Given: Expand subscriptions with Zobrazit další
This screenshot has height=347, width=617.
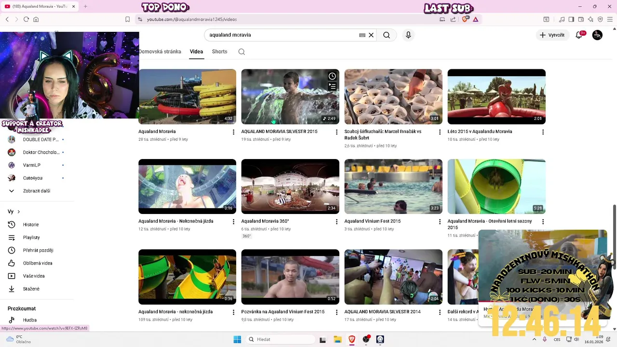Looking at the screenshot, I should click(37, 191).
